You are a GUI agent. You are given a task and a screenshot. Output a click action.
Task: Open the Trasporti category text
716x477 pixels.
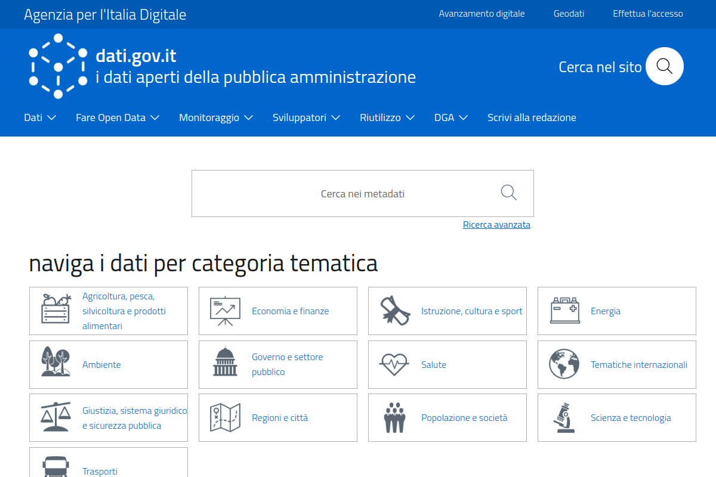pos(100,471)
